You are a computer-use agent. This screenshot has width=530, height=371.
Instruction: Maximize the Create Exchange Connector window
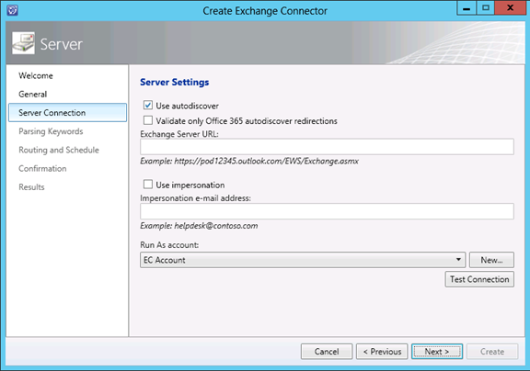[x=486, y=8]
